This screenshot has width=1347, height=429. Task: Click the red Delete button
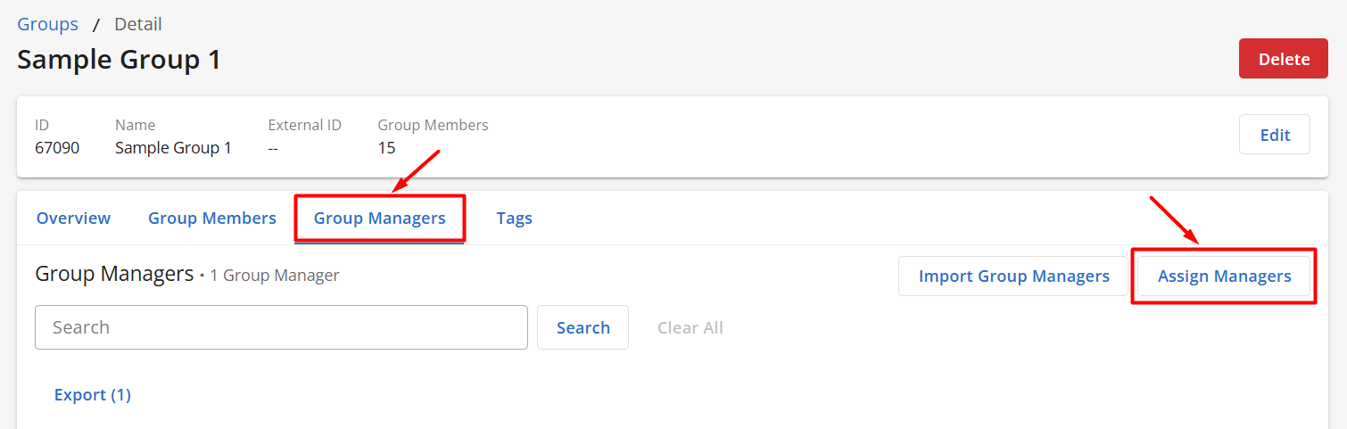(x=1283, y=59)
